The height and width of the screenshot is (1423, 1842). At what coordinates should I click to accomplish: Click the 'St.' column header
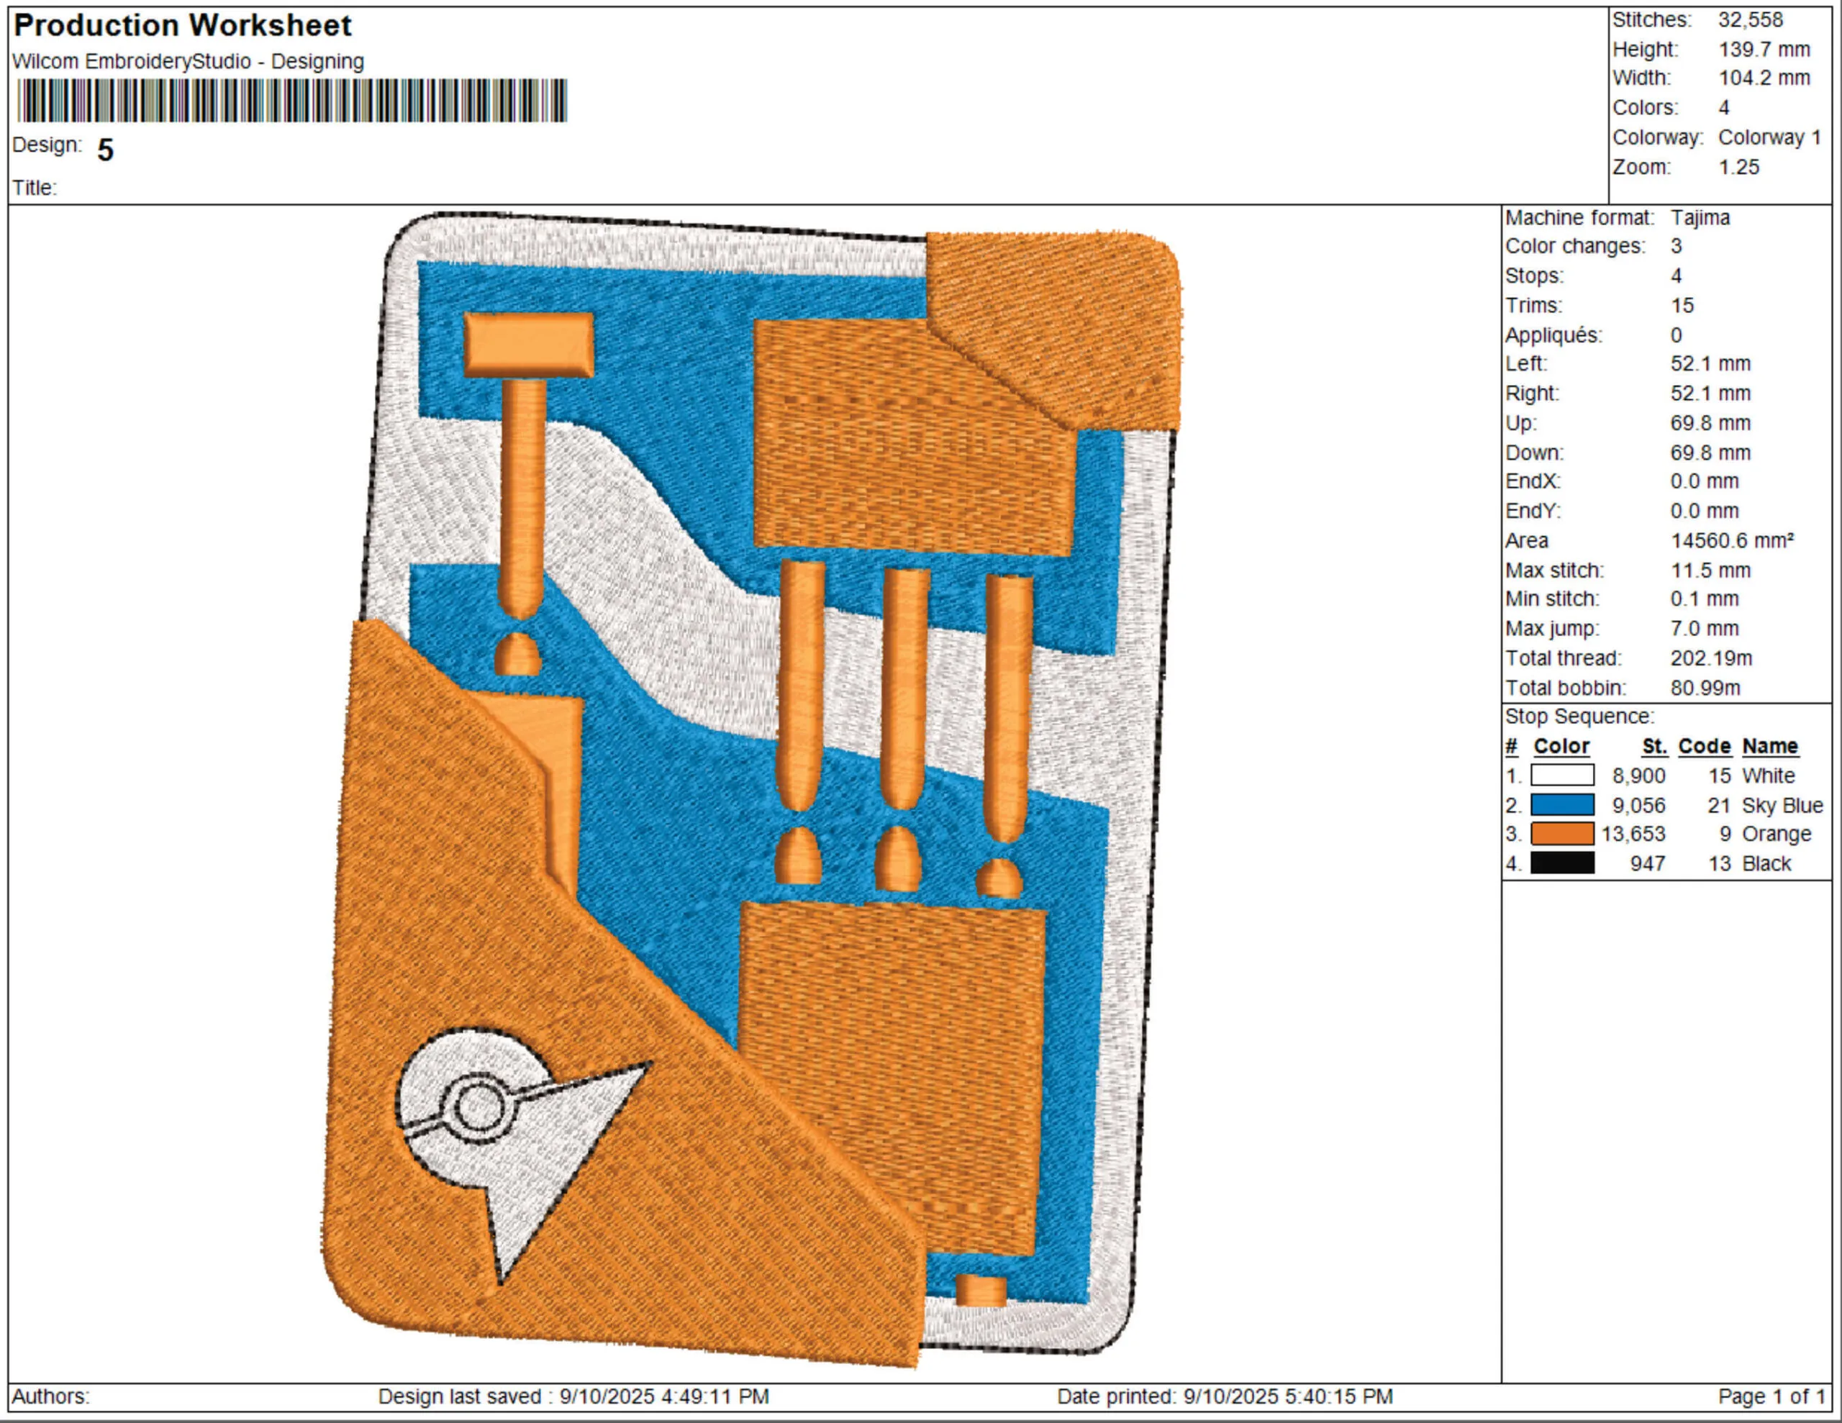[x=1654, y=745]
